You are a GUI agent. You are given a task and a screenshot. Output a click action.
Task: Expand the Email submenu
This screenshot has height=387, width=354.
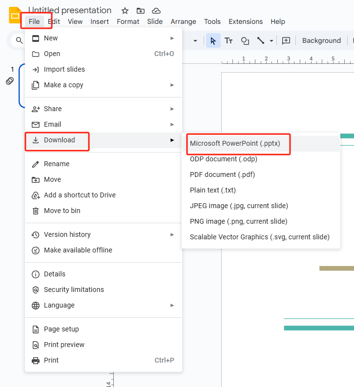[x=104, y=124]
